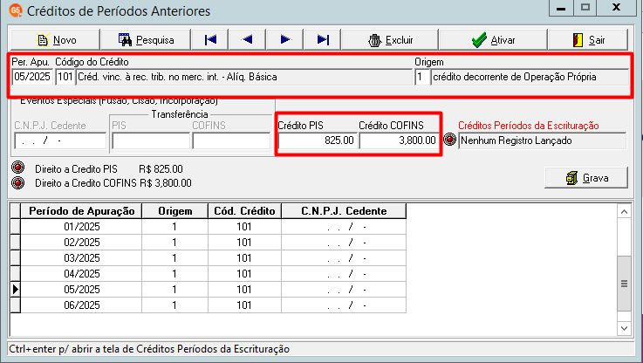
Task: Click red indicator beside Direito a Credito PIS
Action: pos(18,168)
